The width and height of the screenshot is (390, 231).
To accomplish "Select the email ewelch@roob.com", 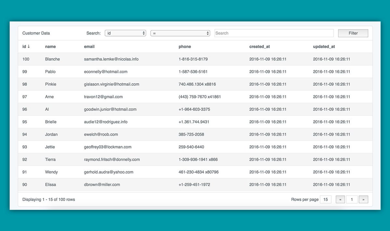I will click(x=101, y=134).
